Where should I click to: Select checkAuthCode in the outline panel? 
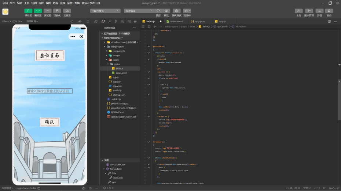[x=117, y=165]
